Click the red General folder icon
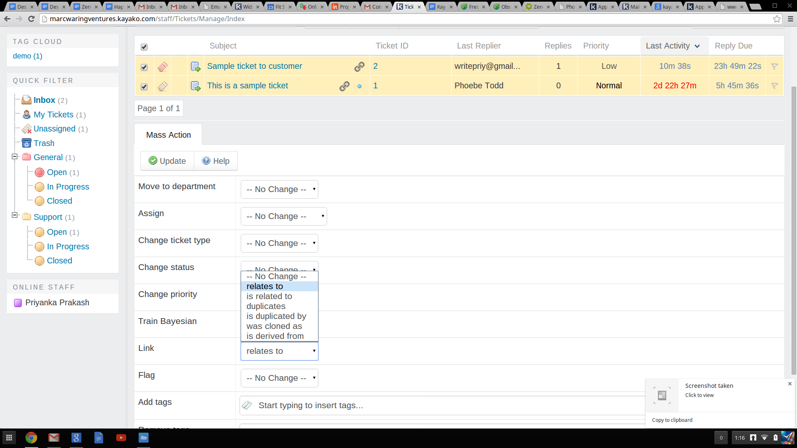The width and height of the screenshot is (797, 448). click(x=27, y=157)
